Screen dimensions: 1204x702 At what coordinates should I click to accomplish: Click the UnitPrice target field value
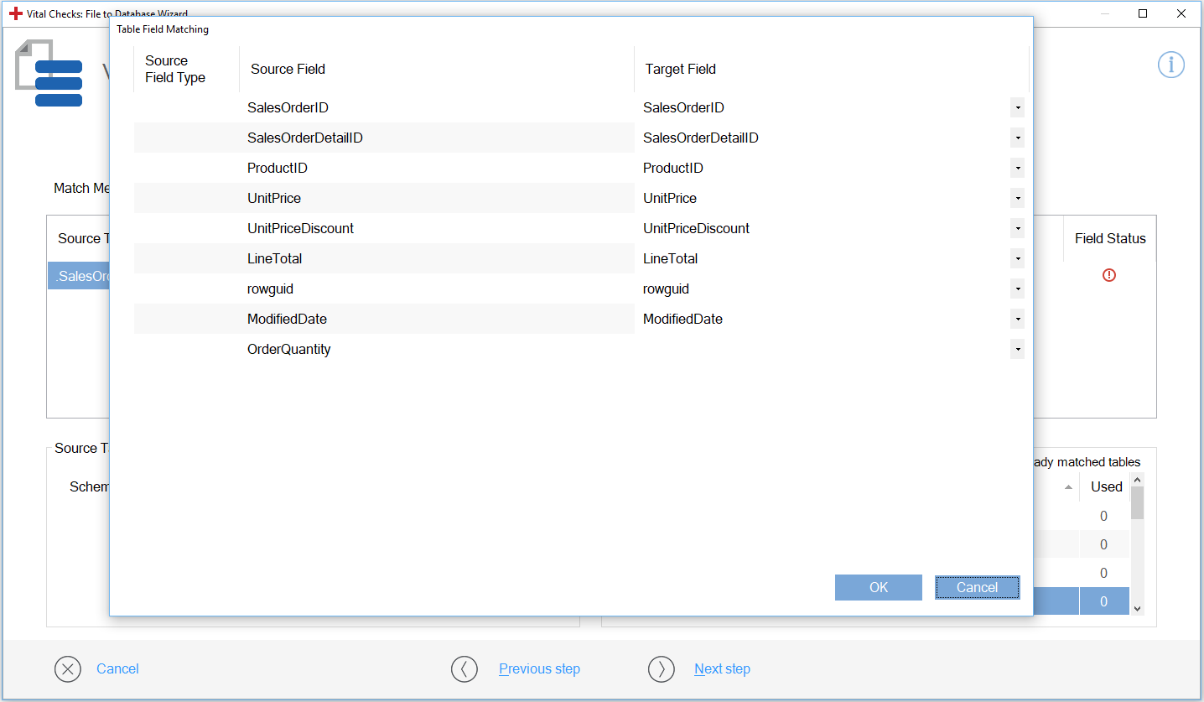pos(670,198)
